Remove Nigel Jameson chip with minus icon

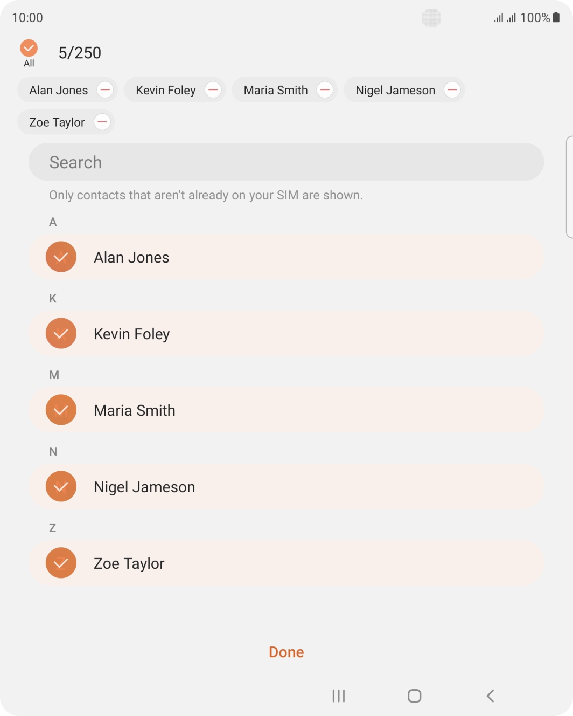pos(452,90)
